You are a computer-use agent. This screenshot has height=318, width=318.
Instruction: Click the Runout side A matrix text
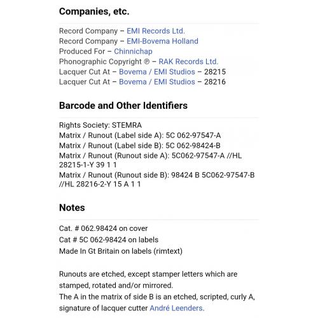(150, 160)
